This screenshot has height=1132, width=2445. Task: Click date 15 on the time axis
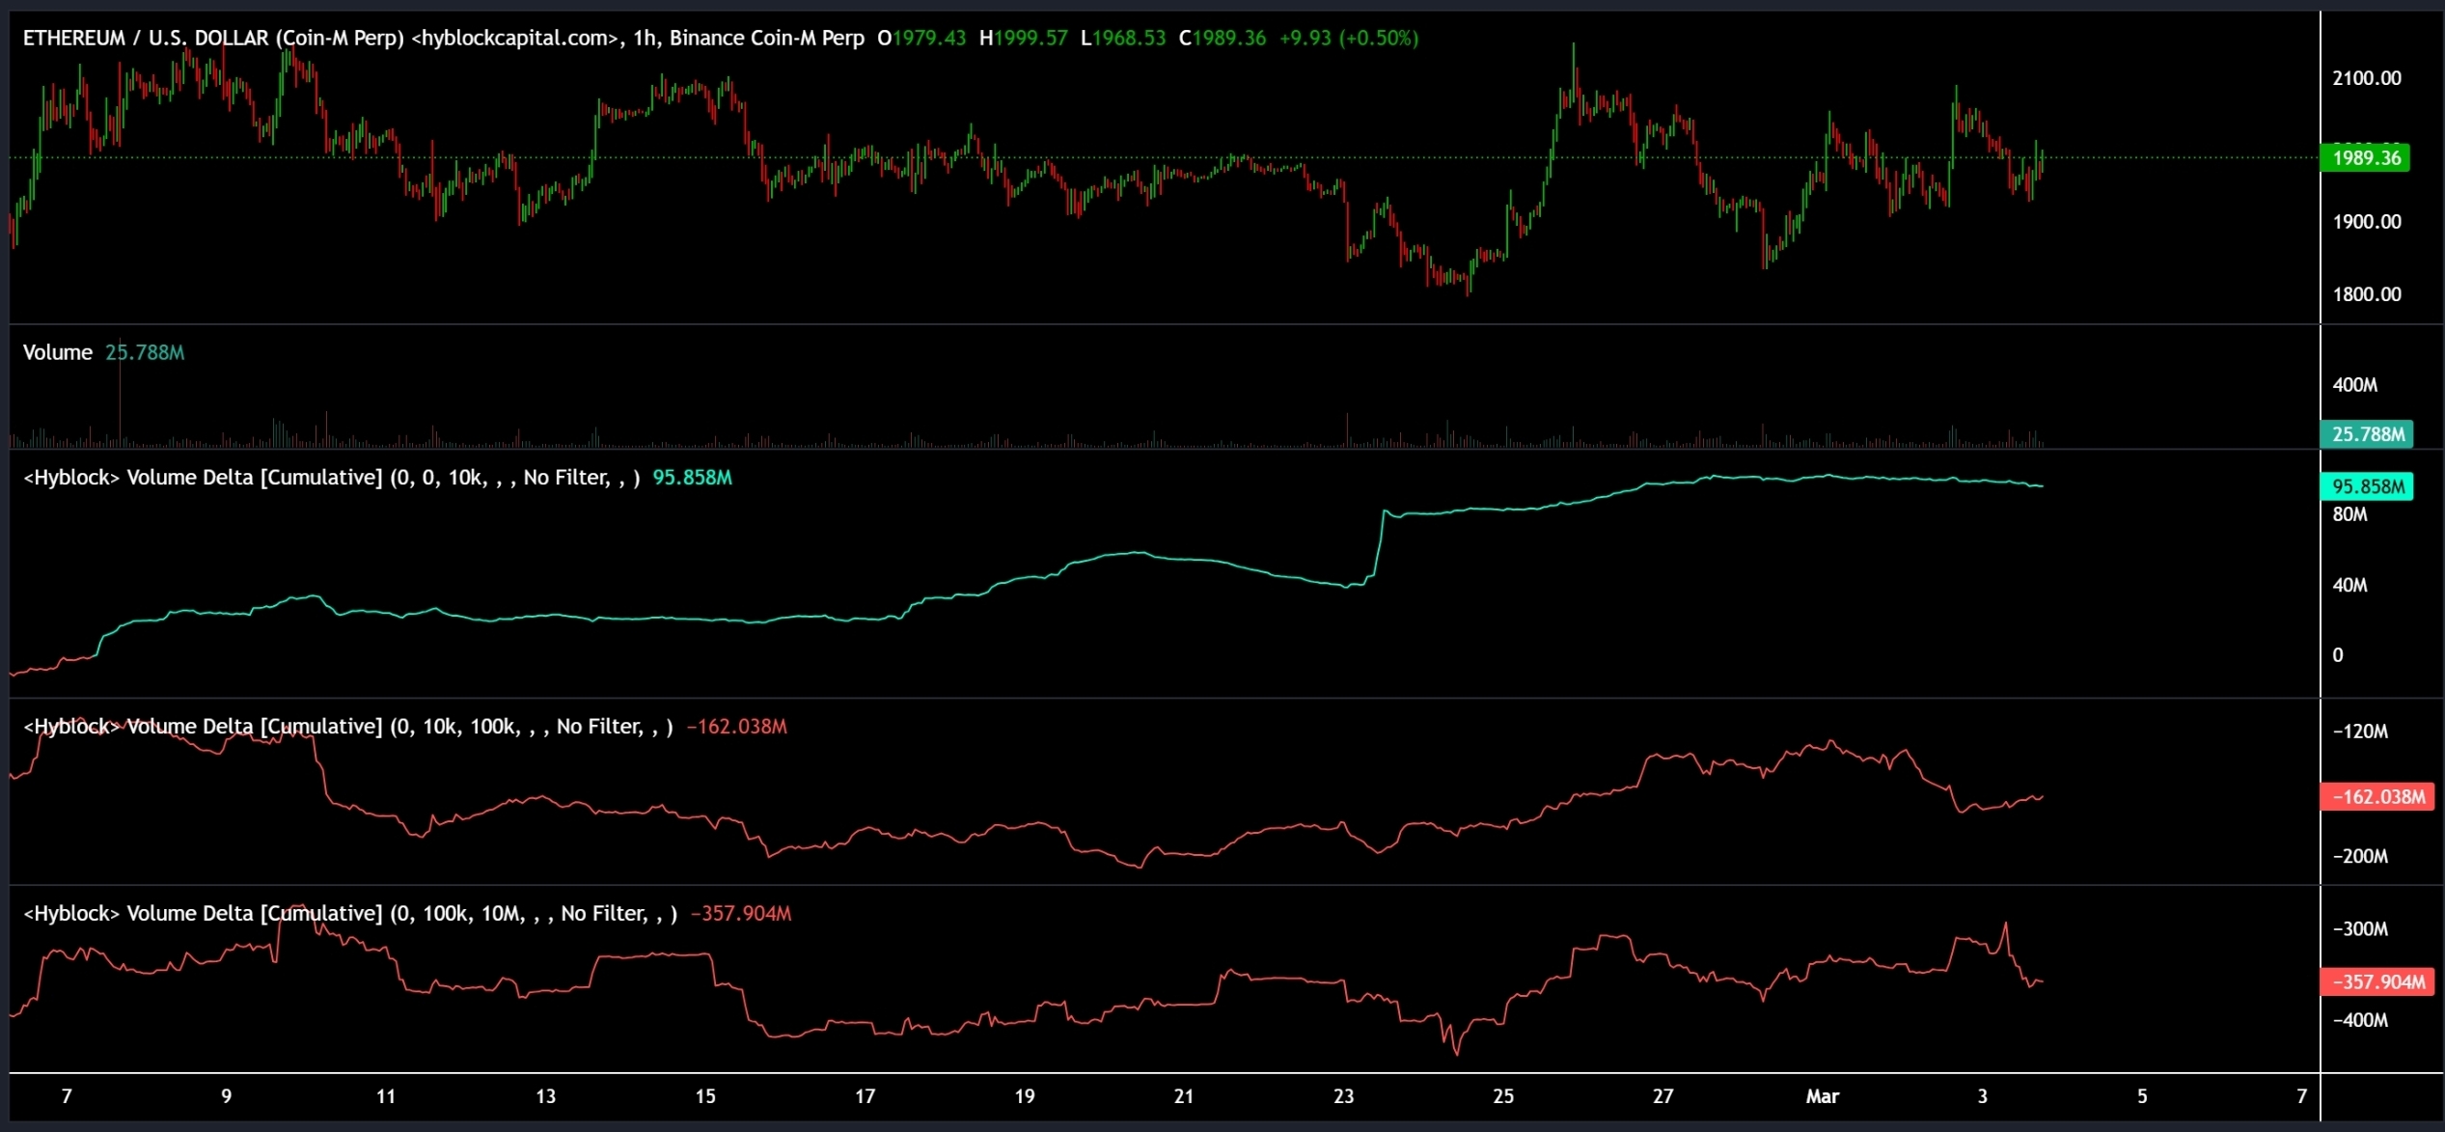click(x=705, y=1096)
